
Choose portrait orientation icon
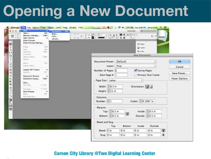point(148,87)
